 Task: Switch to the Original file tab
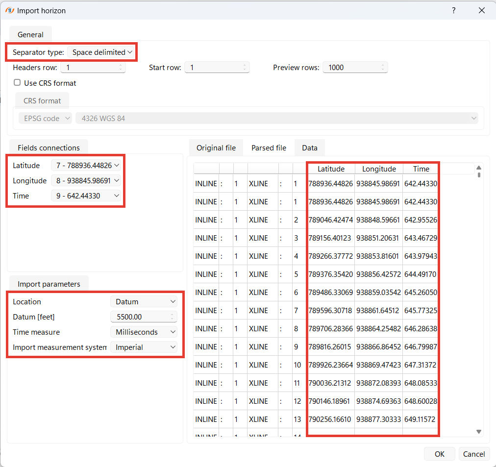point(216,147)
